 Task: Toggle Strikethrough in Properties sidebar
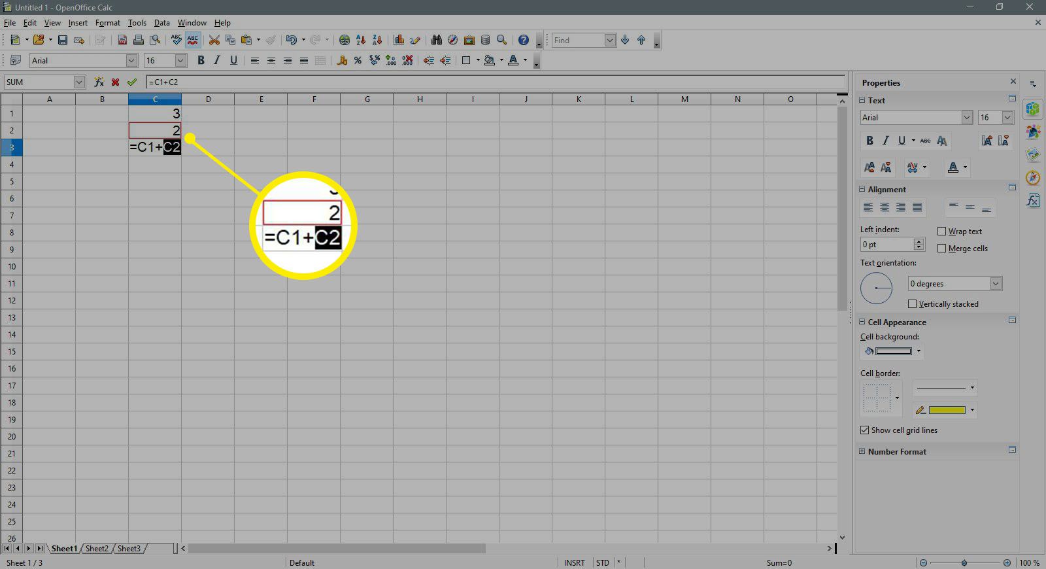click(x=925, y=141)
